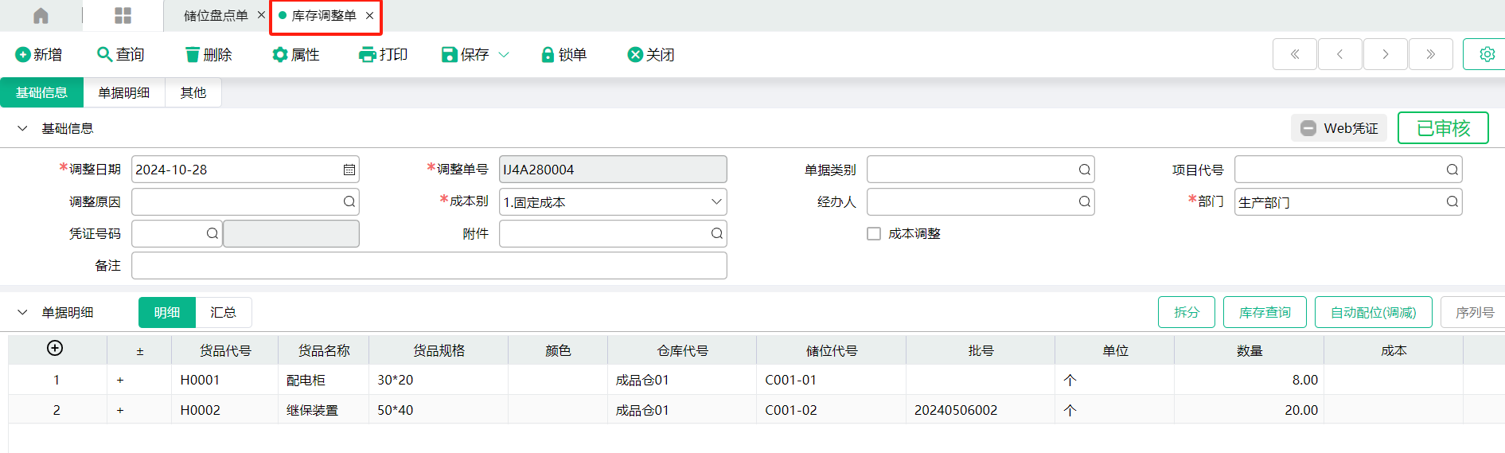Collapse the 基础信息 section

click(x=22, y=128)
